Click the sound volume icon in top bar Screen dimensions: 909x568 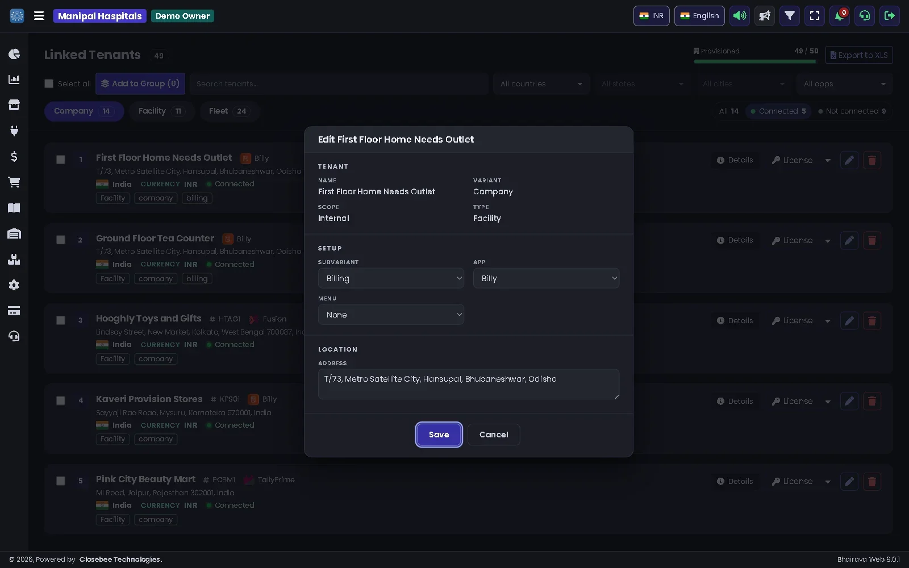pyautogui.click(x=740, y=16)
